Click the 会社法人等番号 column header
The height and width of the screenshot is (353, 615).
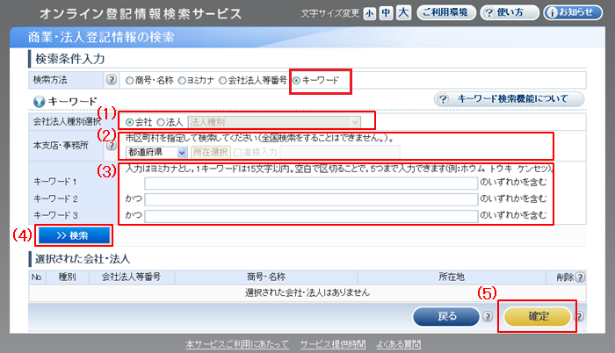[132, 277]
